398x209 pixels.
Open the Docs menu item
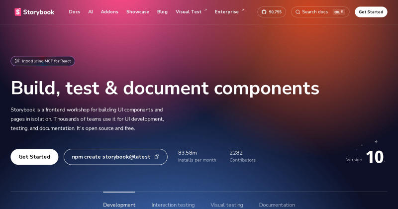coord(74,12)
